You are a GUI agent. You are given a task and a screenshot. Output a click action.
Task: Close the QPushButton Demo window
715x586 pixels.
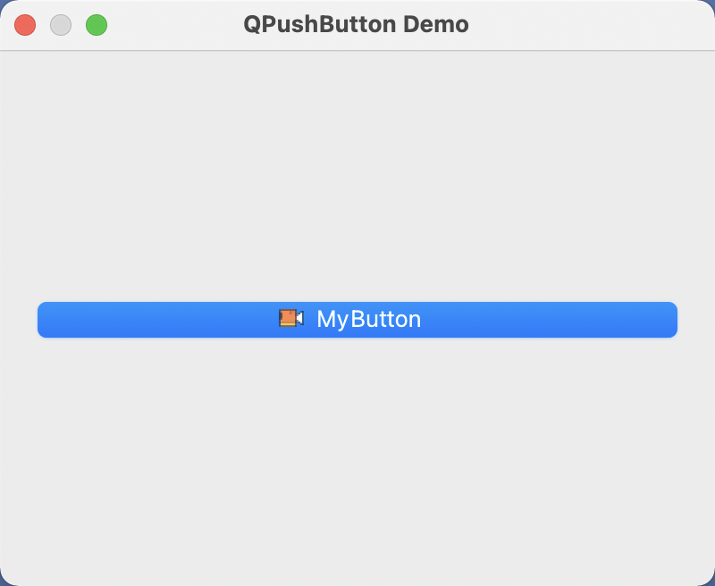(x=25, y=25)
